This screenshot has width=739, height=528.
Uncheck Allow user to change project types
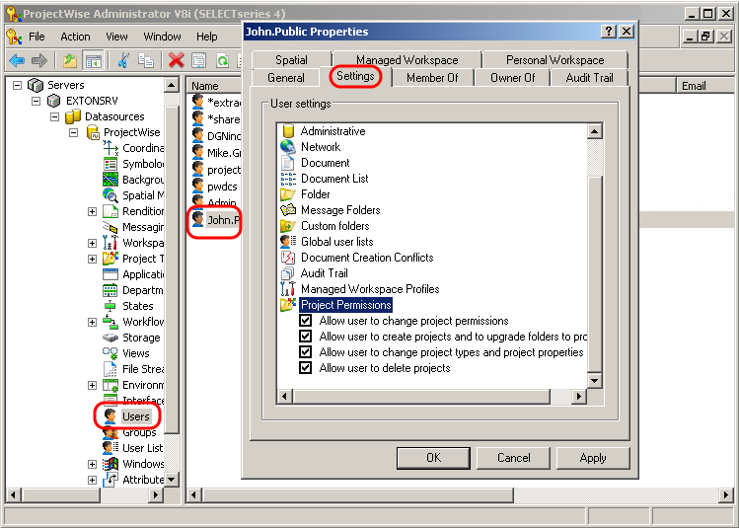306,352
